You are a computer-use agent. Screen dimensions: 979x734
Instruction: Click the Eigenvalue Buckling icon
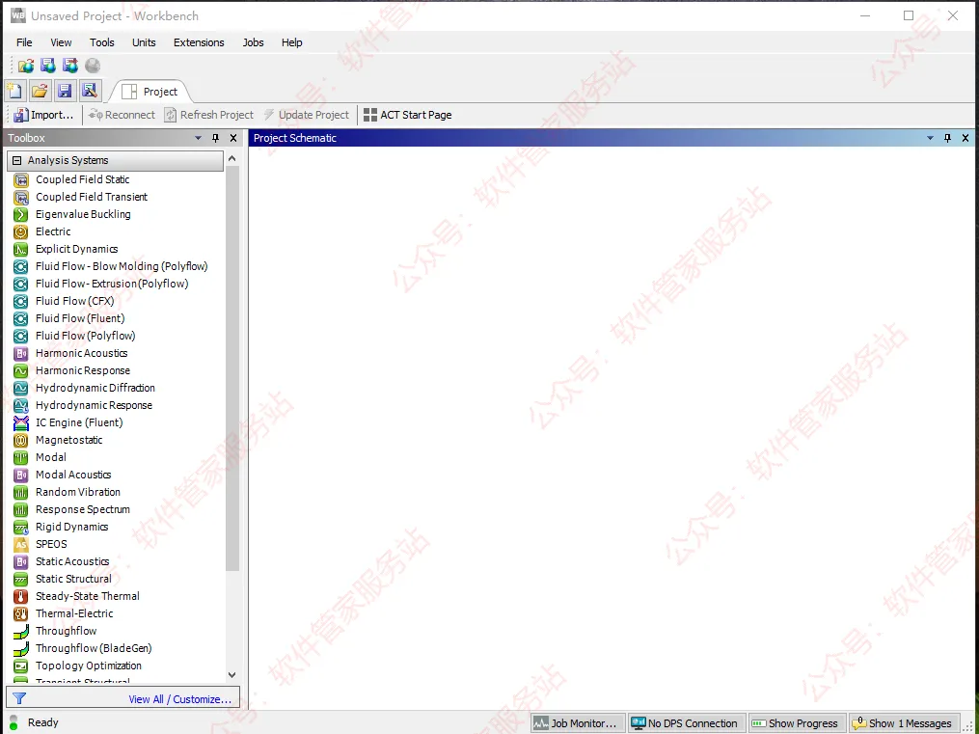(20, 215)
